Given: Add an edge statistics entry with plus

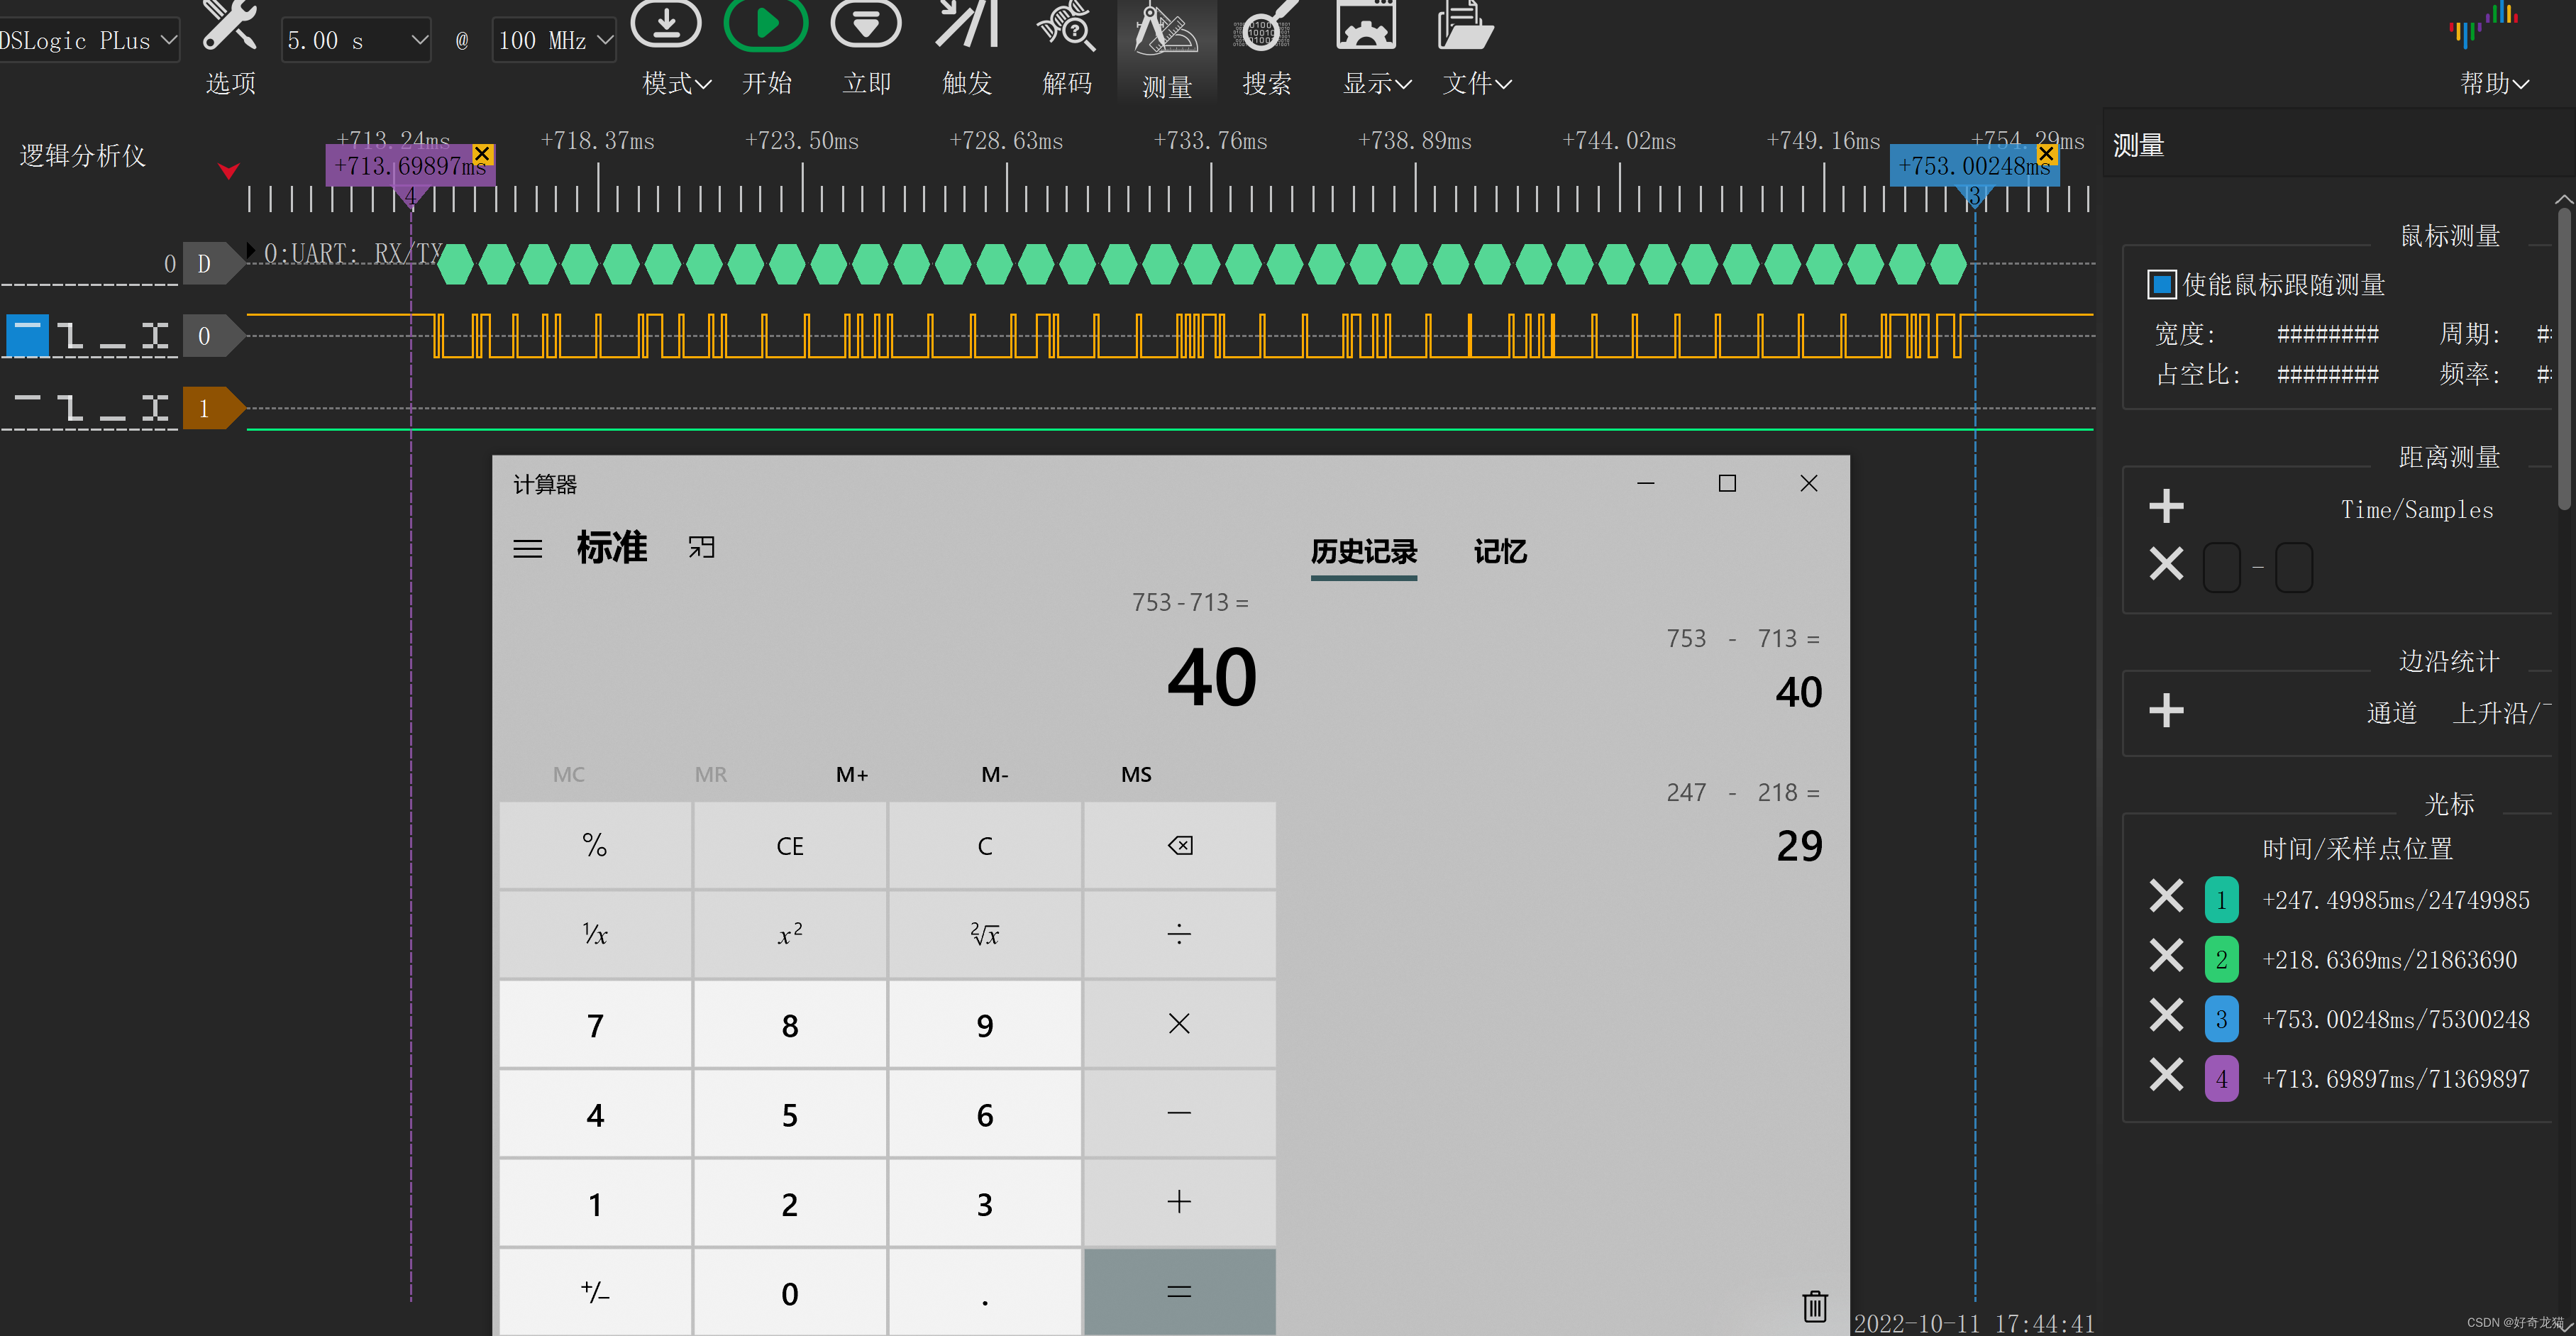Looking at the screenshot, I should tap(2166, 711).
